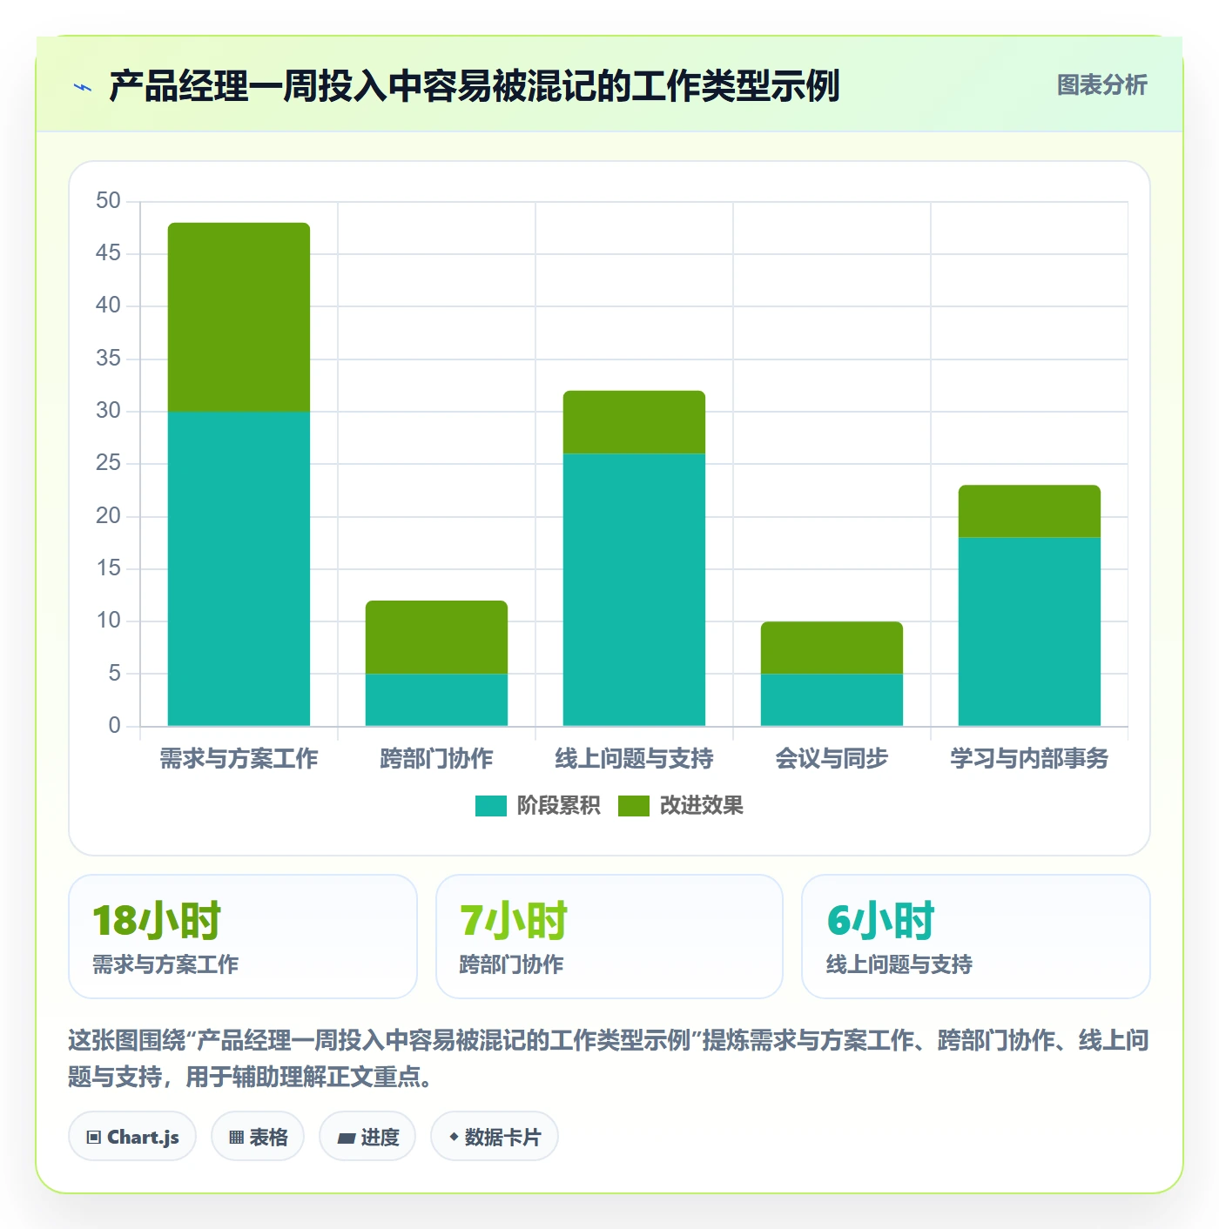Click the teal 阶段累积 legend color box
Viewport: 1219px width, 1229px height.
pos(491,806)
